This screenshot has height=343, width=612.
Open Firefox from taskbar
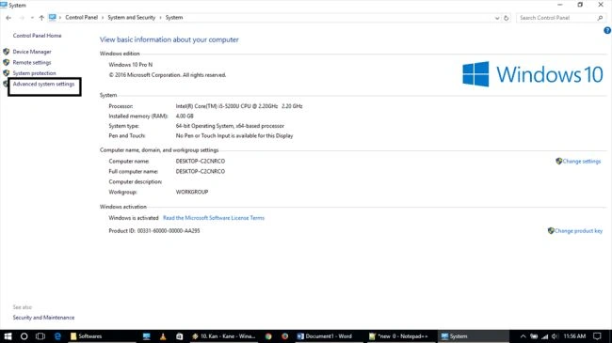[x=285, y=336]
